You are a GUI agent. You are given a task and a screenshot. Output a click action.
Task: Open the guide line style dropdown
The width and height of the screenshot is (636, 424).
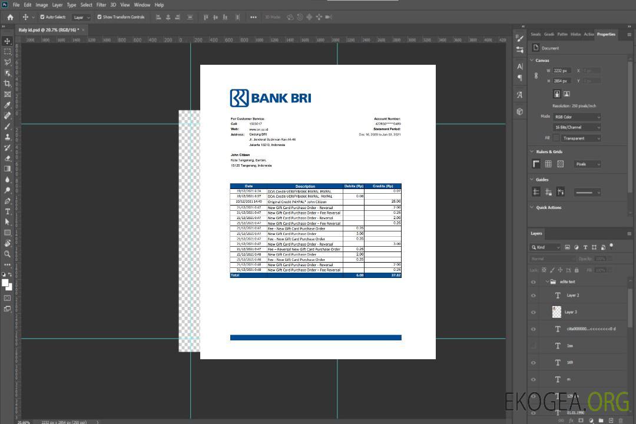click(587, 193)
